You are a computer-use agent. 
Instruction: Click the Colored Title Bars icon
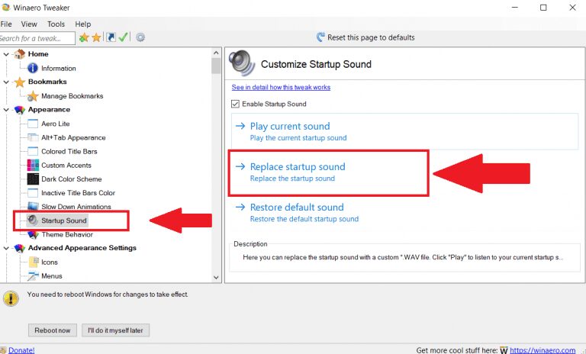tap(33, 151)
